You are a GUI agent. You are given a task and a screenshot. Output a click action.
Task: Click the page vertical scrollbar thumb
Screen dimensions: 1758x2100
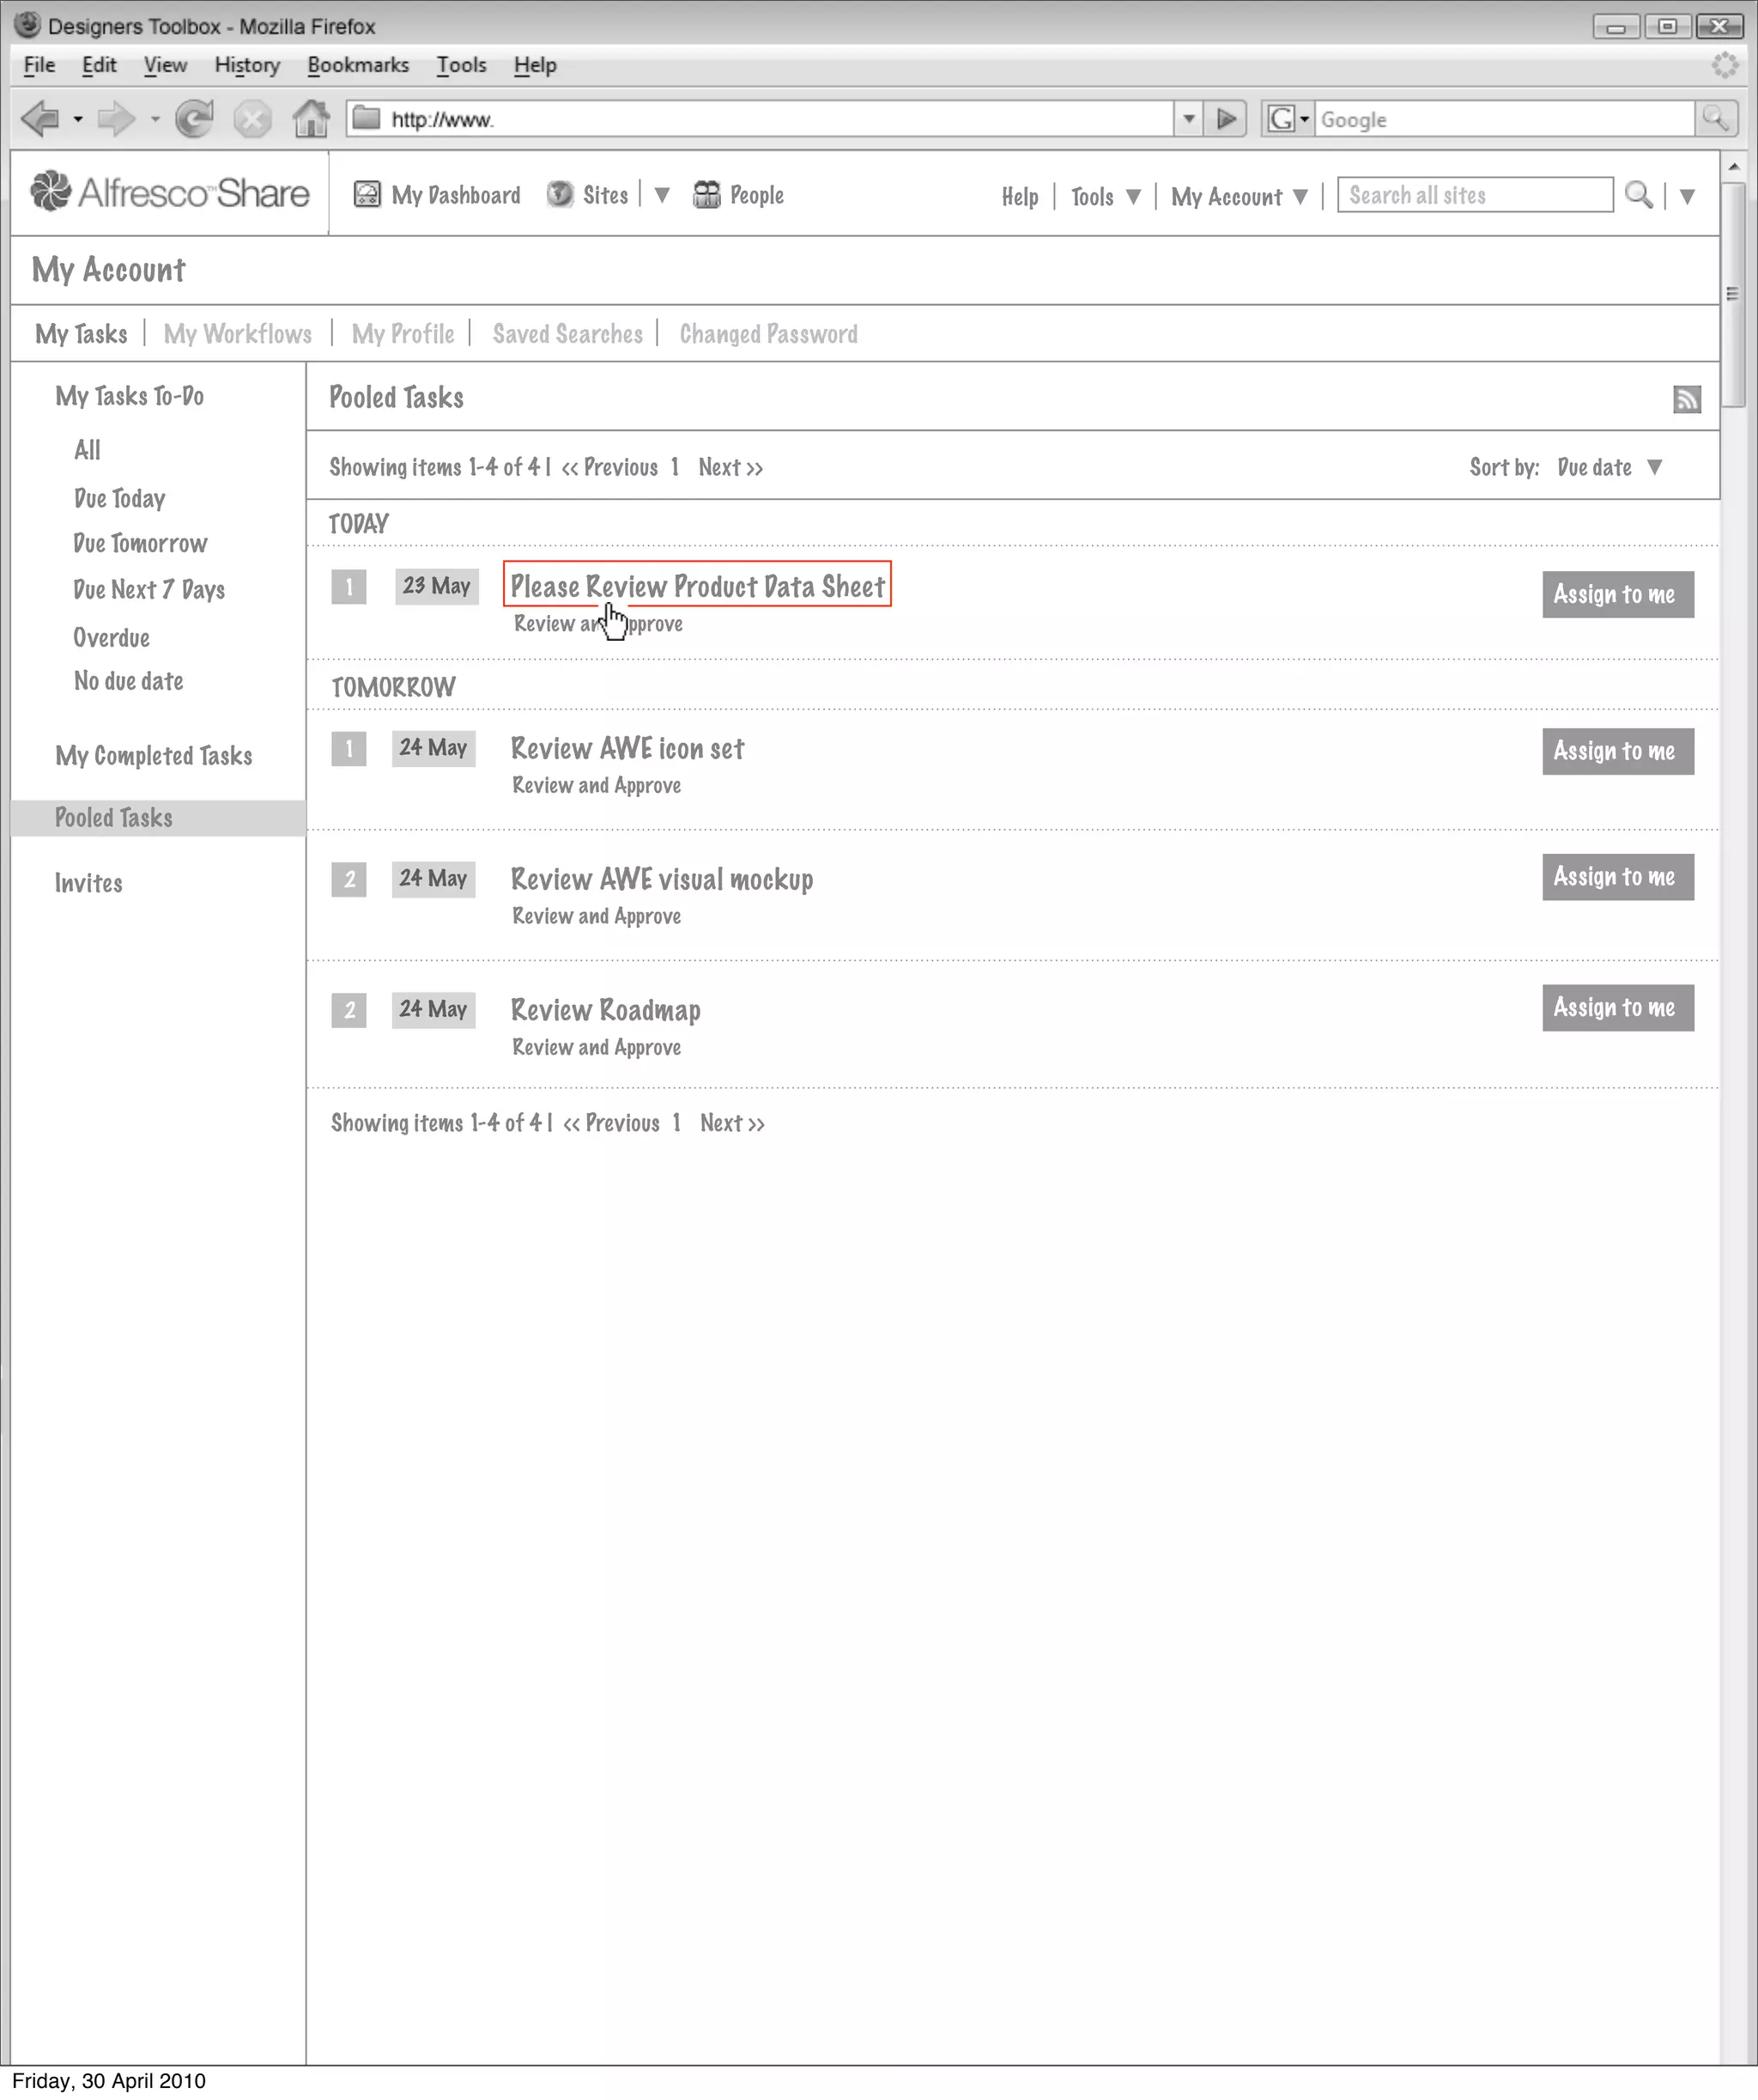point(1733,294)
